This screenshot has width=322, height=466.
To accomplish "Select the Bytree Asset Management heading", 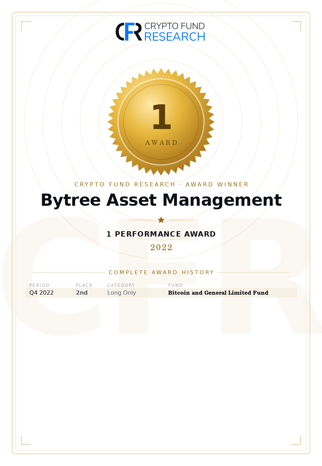I will tap(161, 201).
